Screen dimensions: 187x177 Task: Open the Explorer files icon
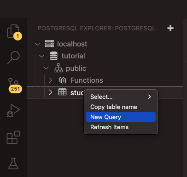point(13,31)
